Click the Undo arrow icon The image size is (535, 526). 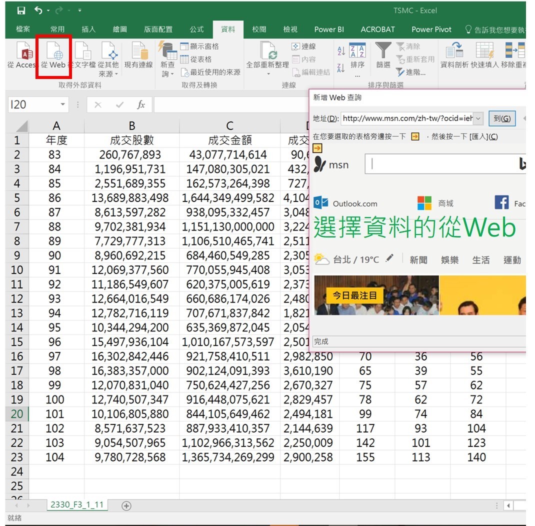(38, 10)
